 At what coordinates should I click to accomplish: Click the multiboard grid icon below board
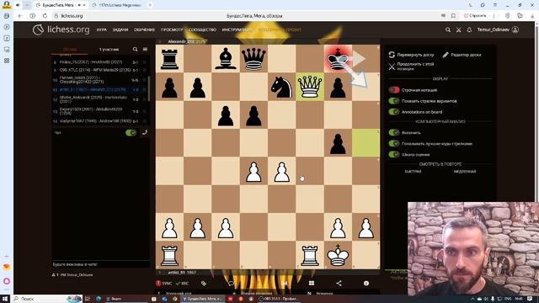click(x=312, y=283)
